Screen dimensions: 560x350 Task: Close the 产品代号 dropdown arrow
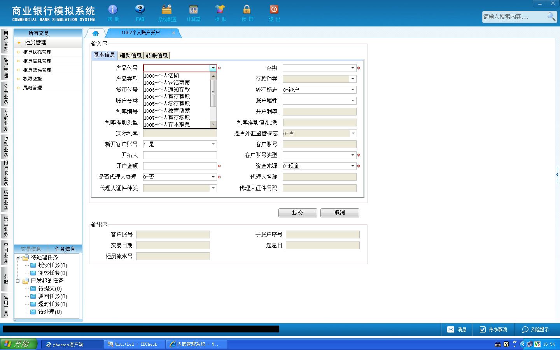213,68
